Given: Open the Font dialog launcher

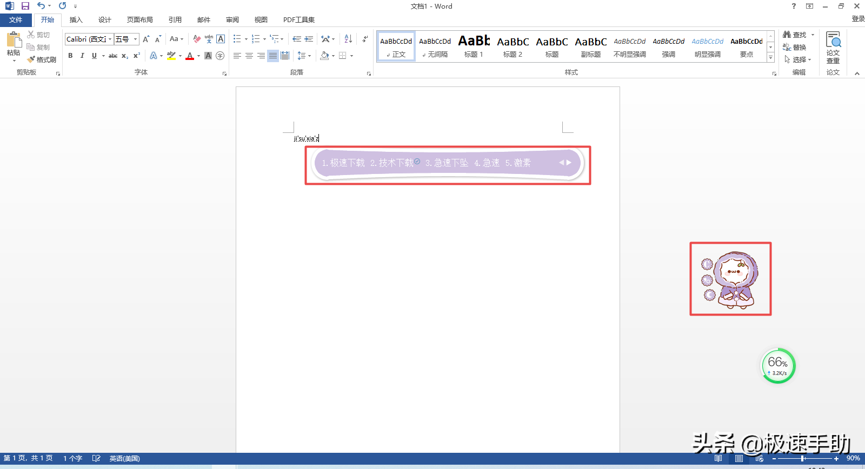Looking at the screenshot, I should [224, 73].
